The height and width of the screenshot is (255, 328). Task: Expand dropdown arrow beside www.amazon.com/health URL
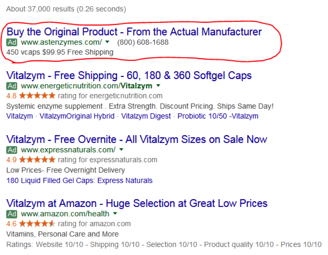(x=115, y=213)
